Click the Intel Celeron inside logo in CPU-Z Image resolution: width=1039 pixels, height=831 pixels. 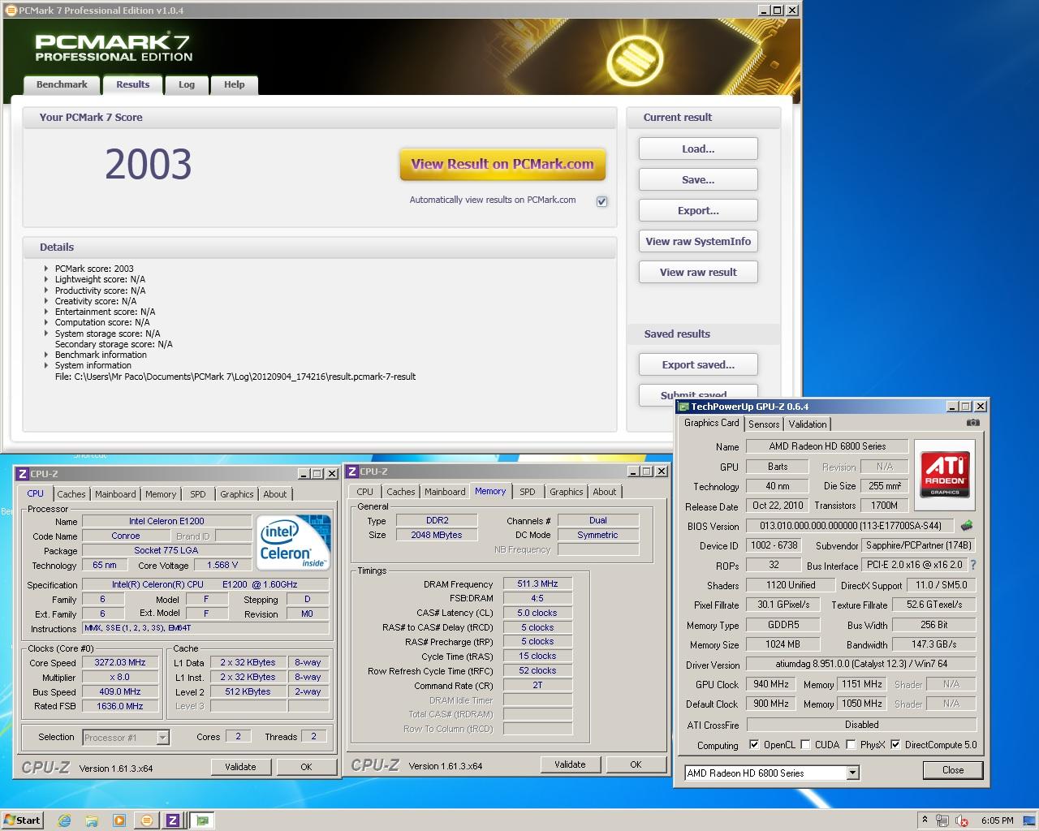295,541
